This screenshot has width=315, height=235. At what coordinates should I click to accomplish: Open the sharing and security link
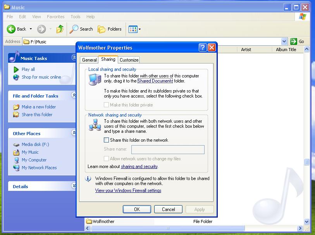(139, 166)
